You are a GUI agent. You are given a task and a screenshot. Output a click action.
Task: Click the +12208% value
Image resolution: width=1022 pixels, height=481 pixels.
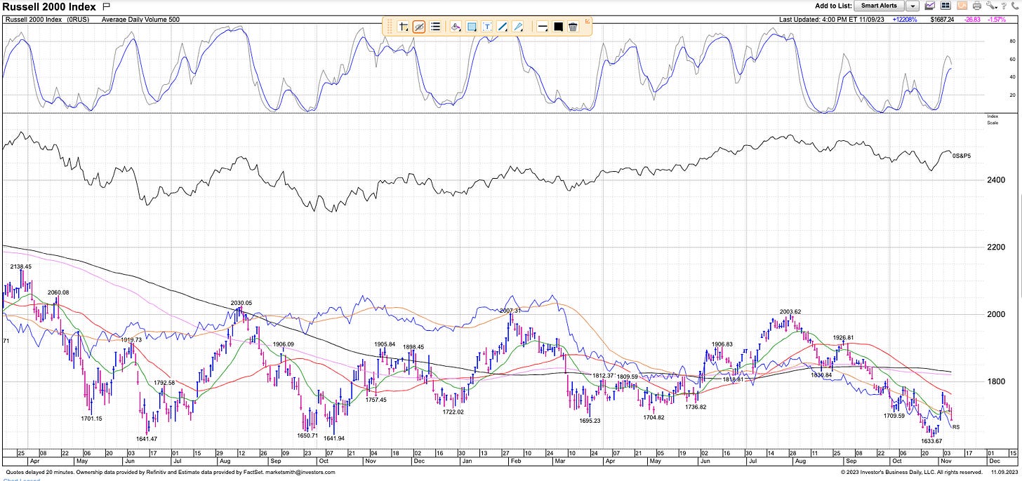905,20
